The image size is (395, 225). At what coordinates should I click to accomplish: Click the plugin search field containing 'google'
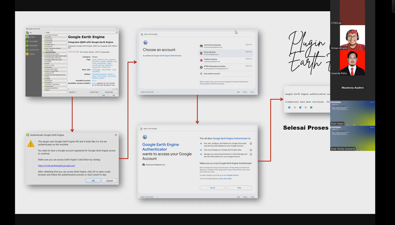[x=80, y=32]
